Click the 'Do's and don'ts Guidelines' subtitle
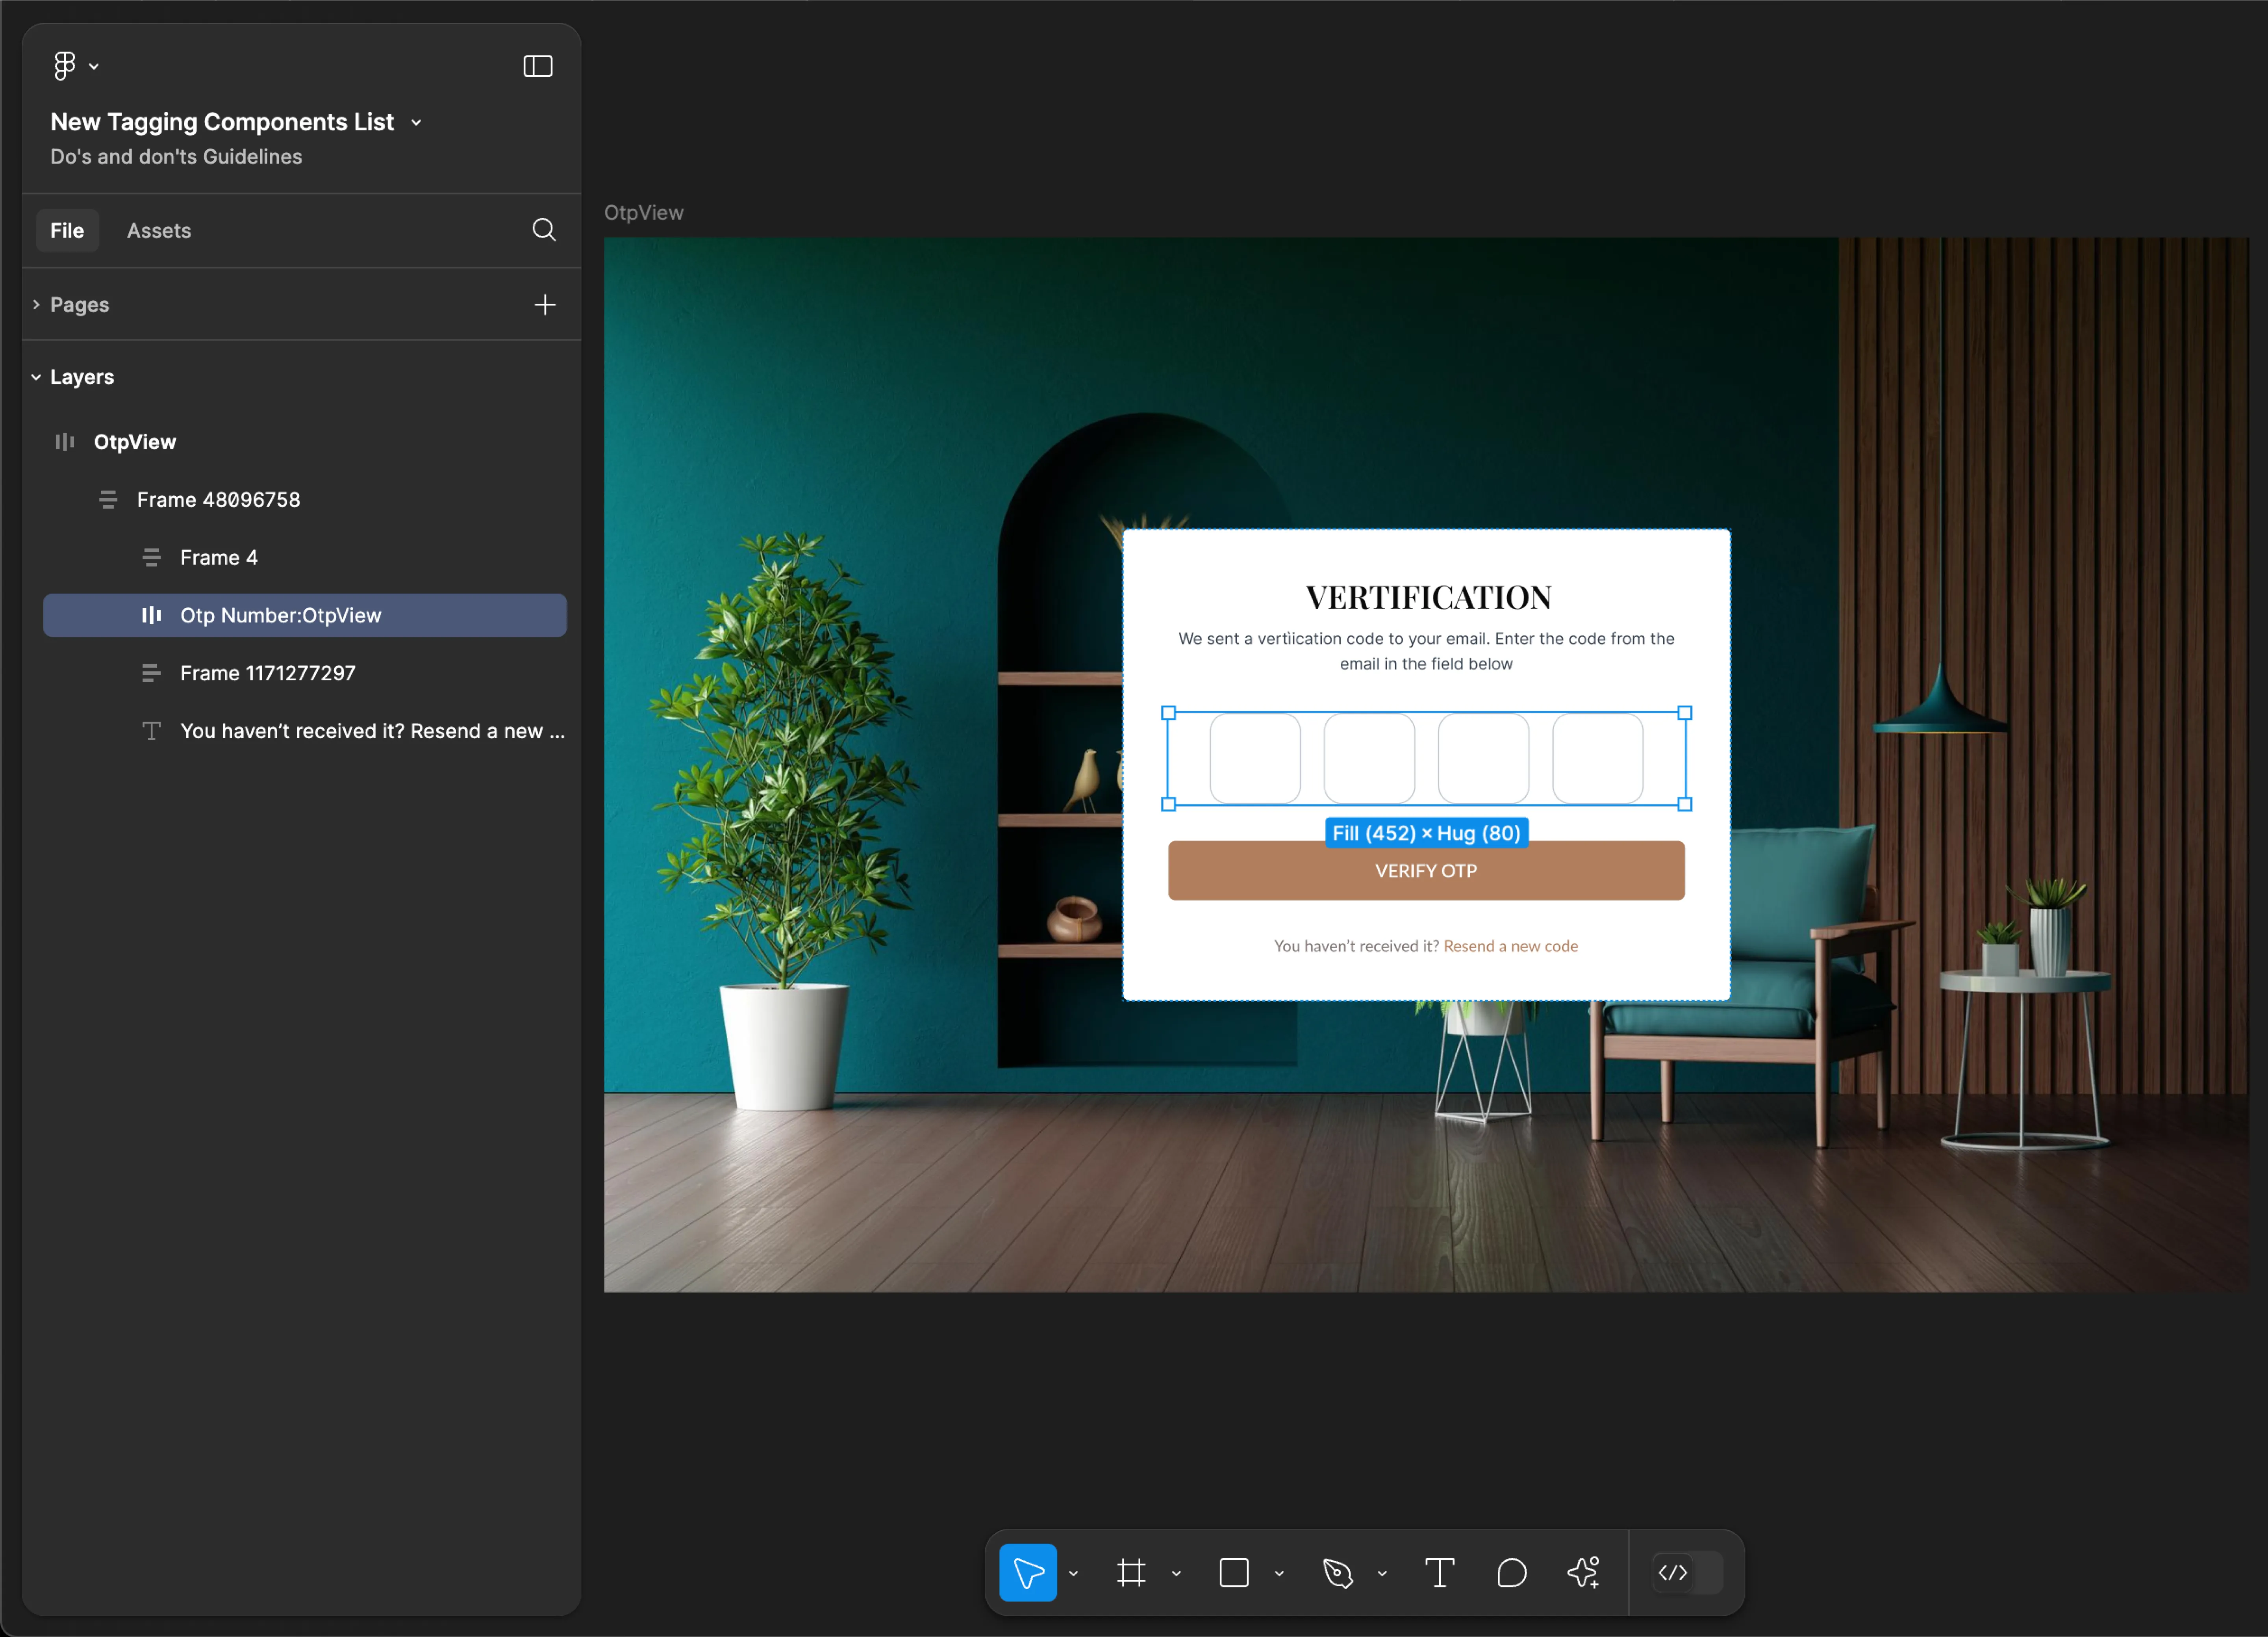The width and height of the screenshot is (2268, 1637). pos(176,157)
